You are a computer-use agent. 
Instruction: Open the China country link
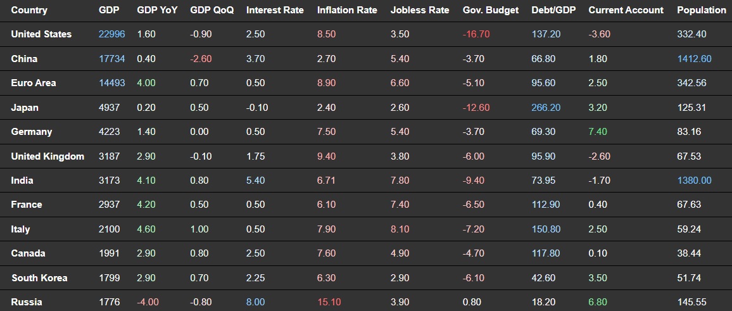[x=24, y=59]
